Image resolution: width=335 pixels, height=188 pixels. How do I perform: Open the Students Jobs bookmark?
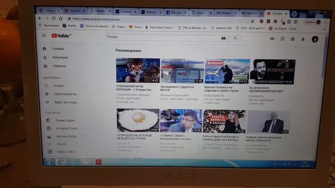click(221, 28)
